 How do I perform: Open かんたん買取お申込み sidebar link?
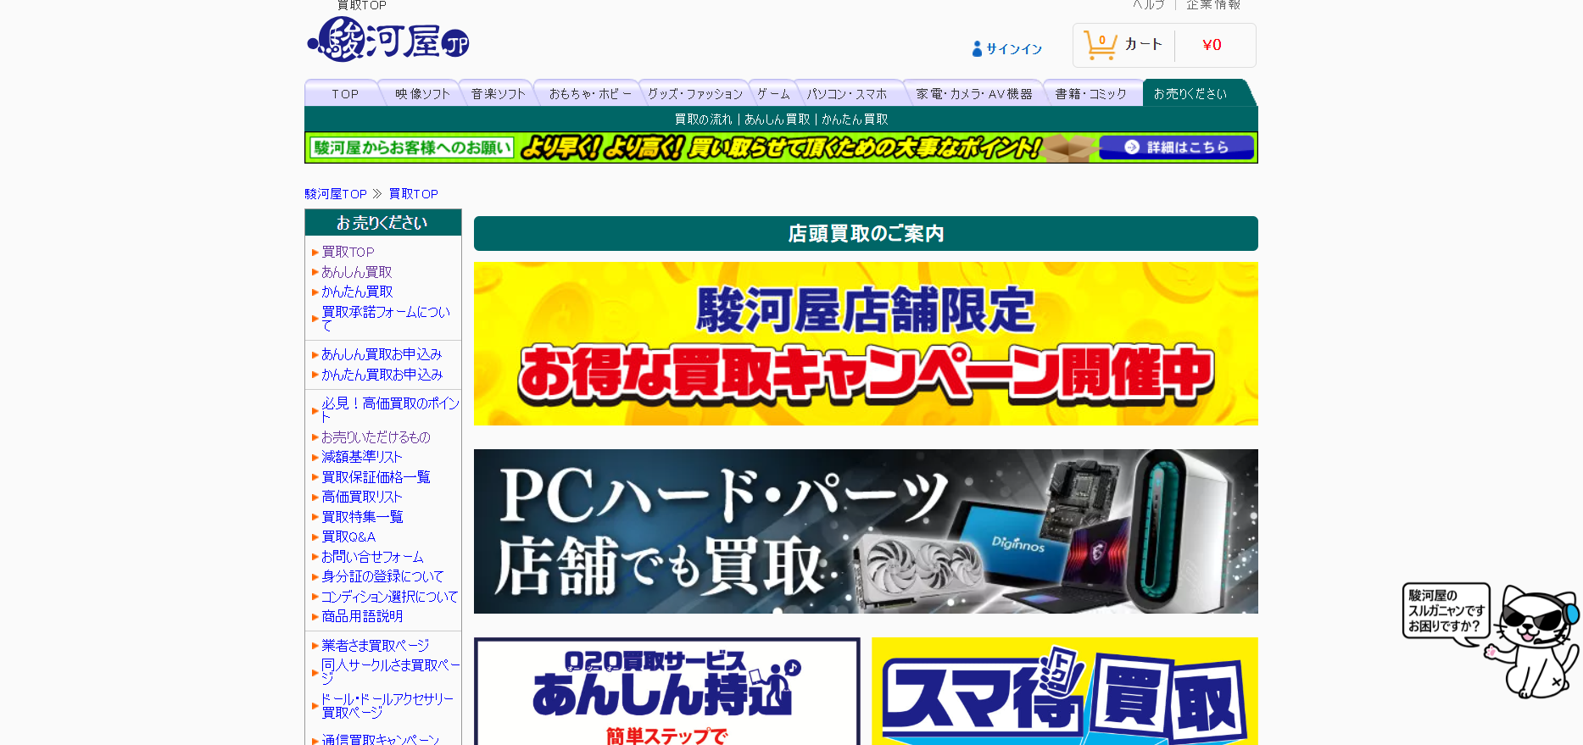pos(382,375)
